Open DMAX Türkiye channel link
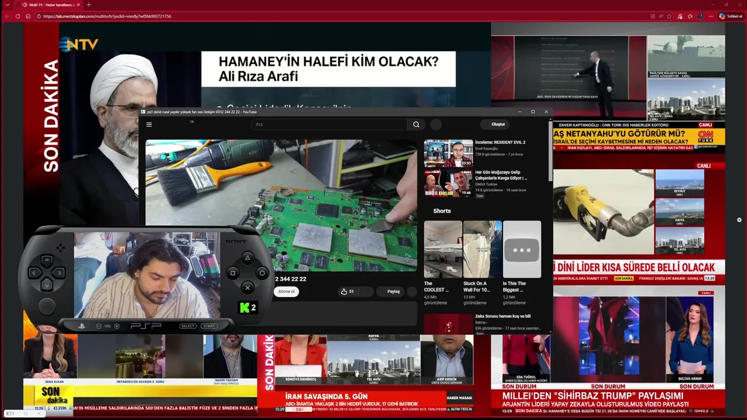Viewport: 747px width, 420px height. tap(486, 184)
